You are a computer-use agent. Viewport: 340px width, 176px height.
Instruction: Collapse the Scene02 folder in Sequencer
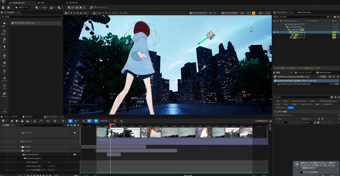pos(20,151)
